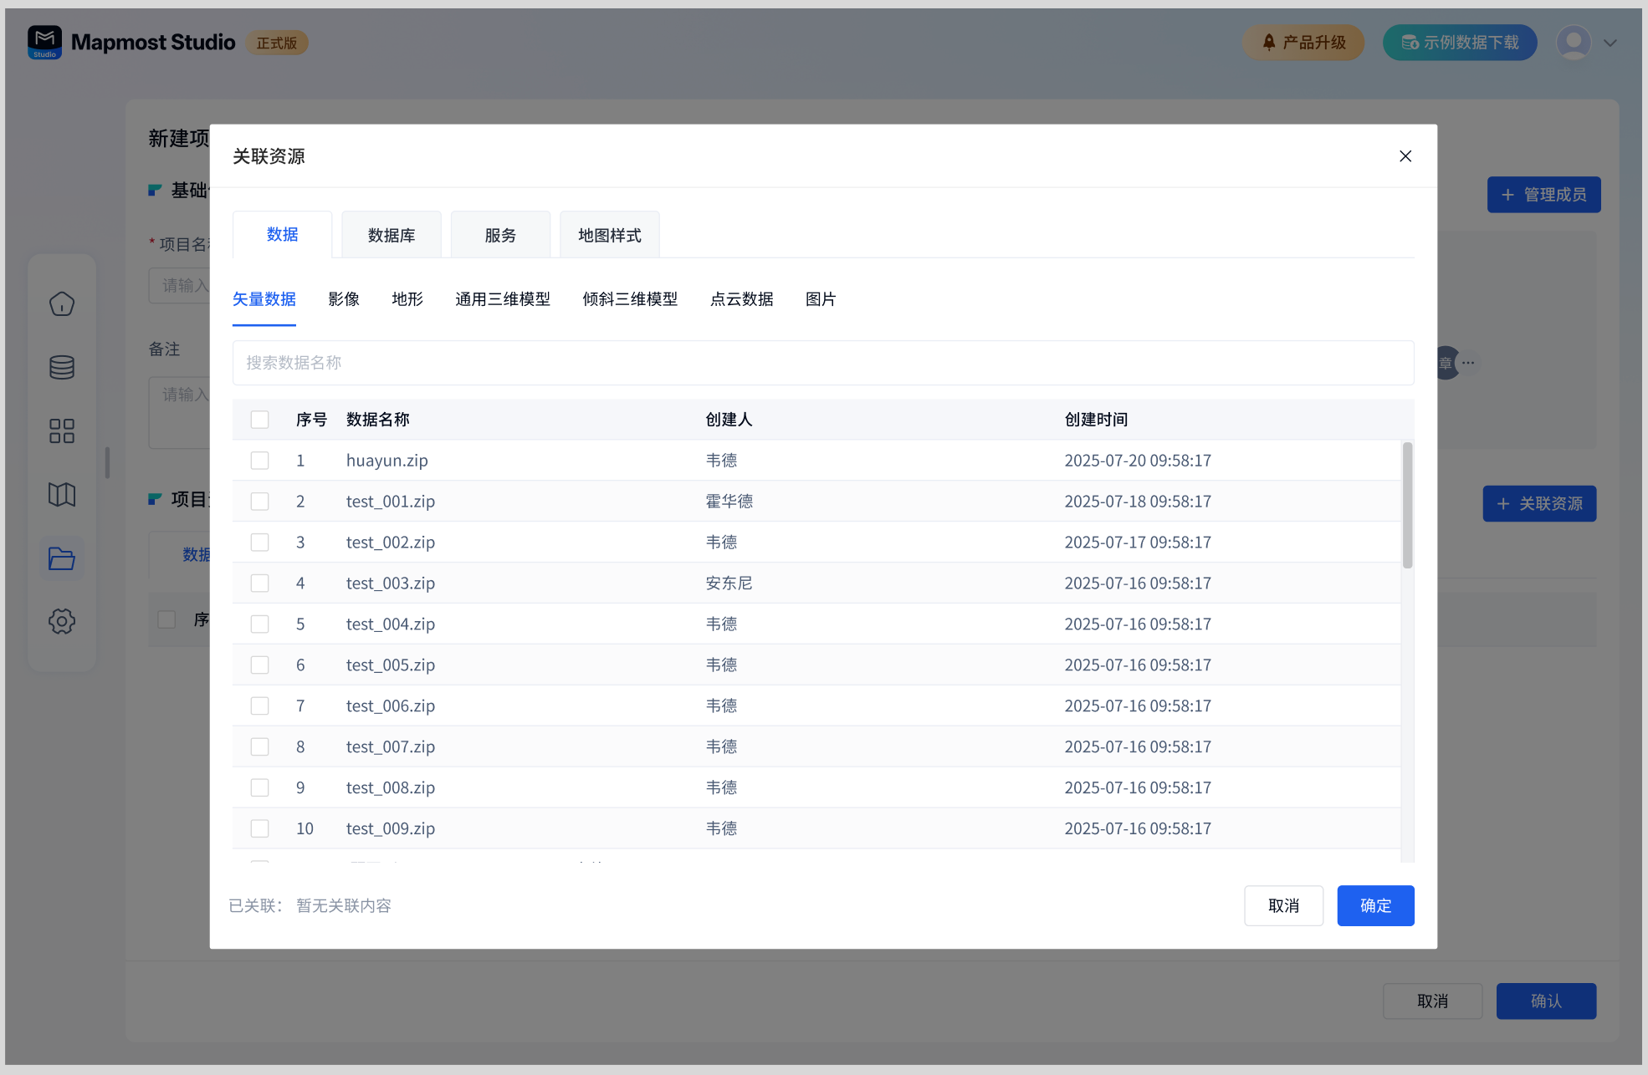Focus the 搜索数据名称 search field
1648x1075 pixels.
point(823,363)
